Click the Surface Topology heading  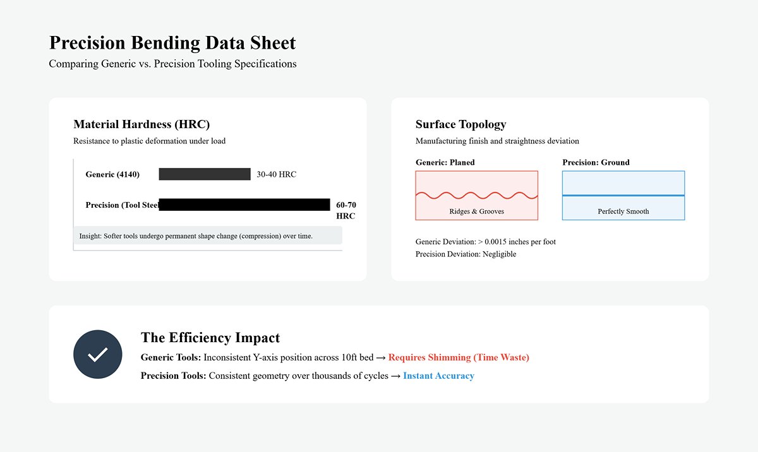(x=461, y=124)
